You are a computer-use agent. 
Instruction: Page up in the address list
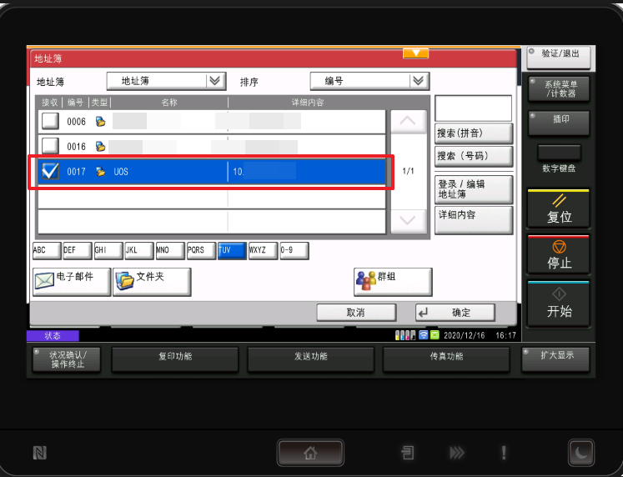tap(409, 121)
